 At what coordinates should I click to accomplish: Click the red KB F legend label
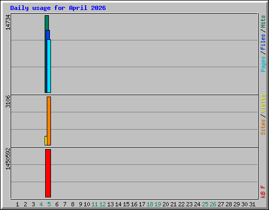point(263,192)
